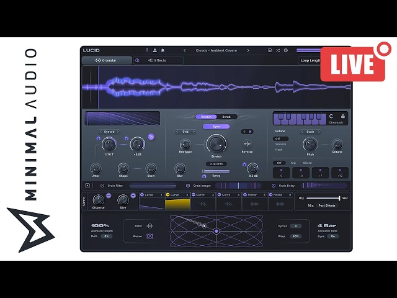
Task: Click the Curve 1 modulator icon
Action: coord(142,195)
